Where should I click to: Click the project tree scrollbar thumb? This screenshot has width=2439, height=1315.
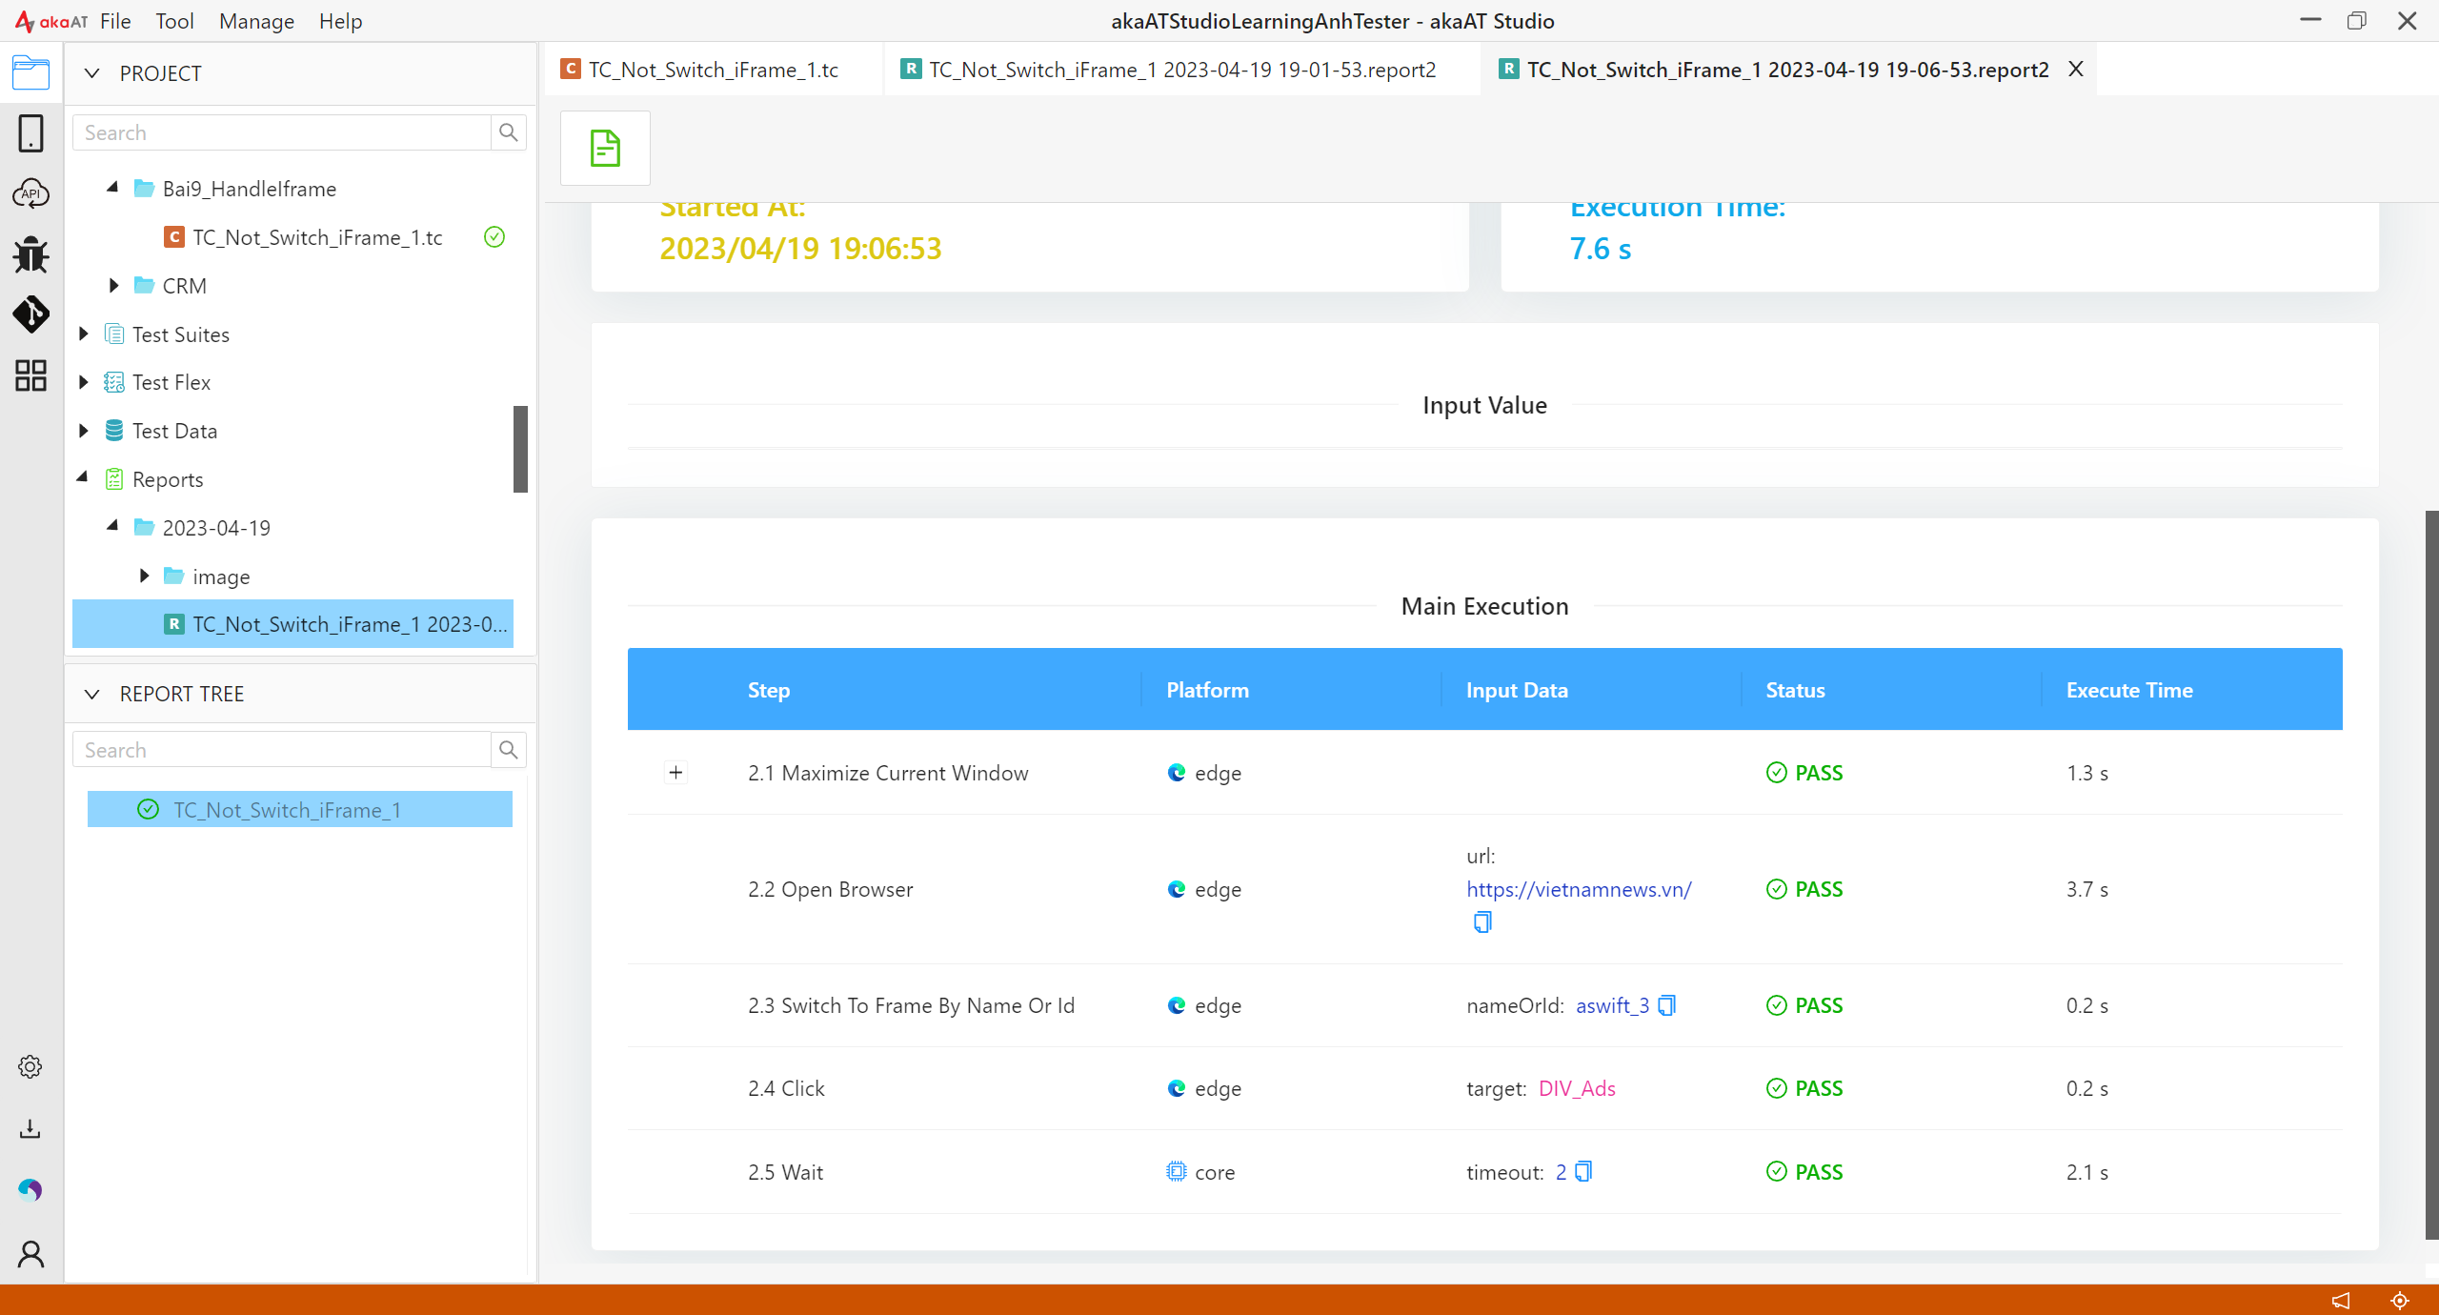coord(520,449)
